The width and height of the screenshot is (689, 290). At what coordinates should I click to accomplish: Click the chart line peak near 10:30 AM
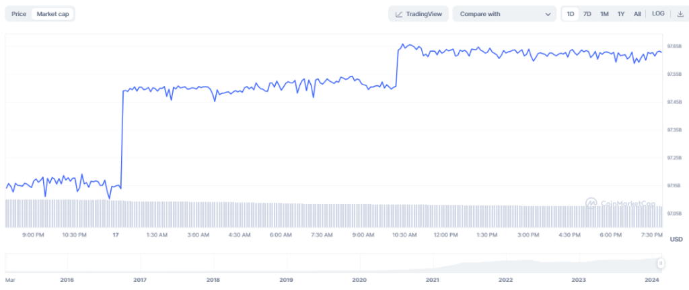coord(402,45)
